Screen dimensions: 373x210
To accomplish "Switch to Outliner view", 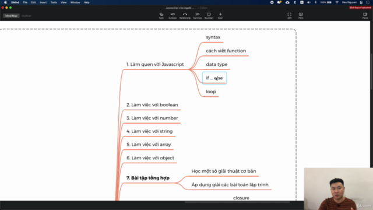I will pos(26,16).
